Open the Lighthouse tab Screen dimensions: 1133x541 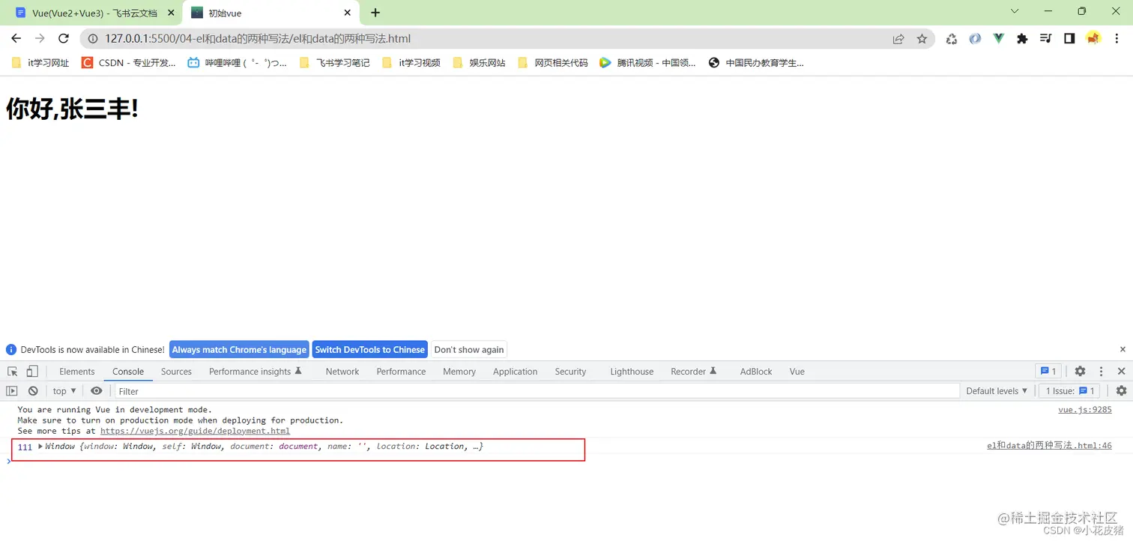(x=632, y=372)
